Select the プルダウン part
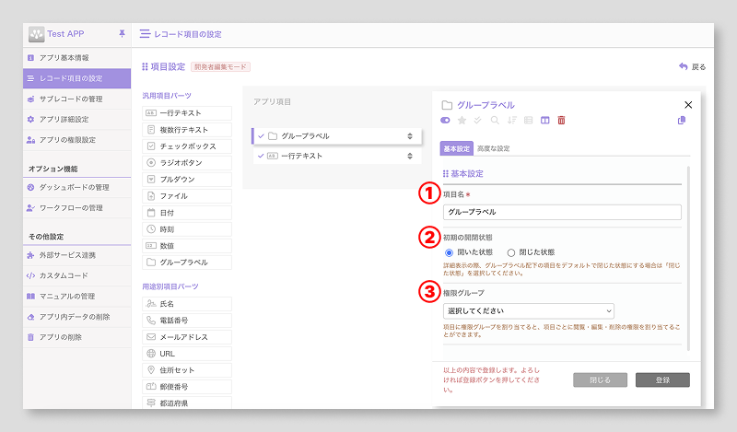Screen dimensions: 737x432 coord(187,180)
